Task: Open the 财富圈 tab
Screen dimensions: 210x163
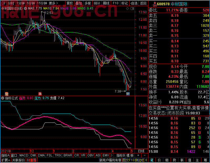Action: tap(31, 160)
